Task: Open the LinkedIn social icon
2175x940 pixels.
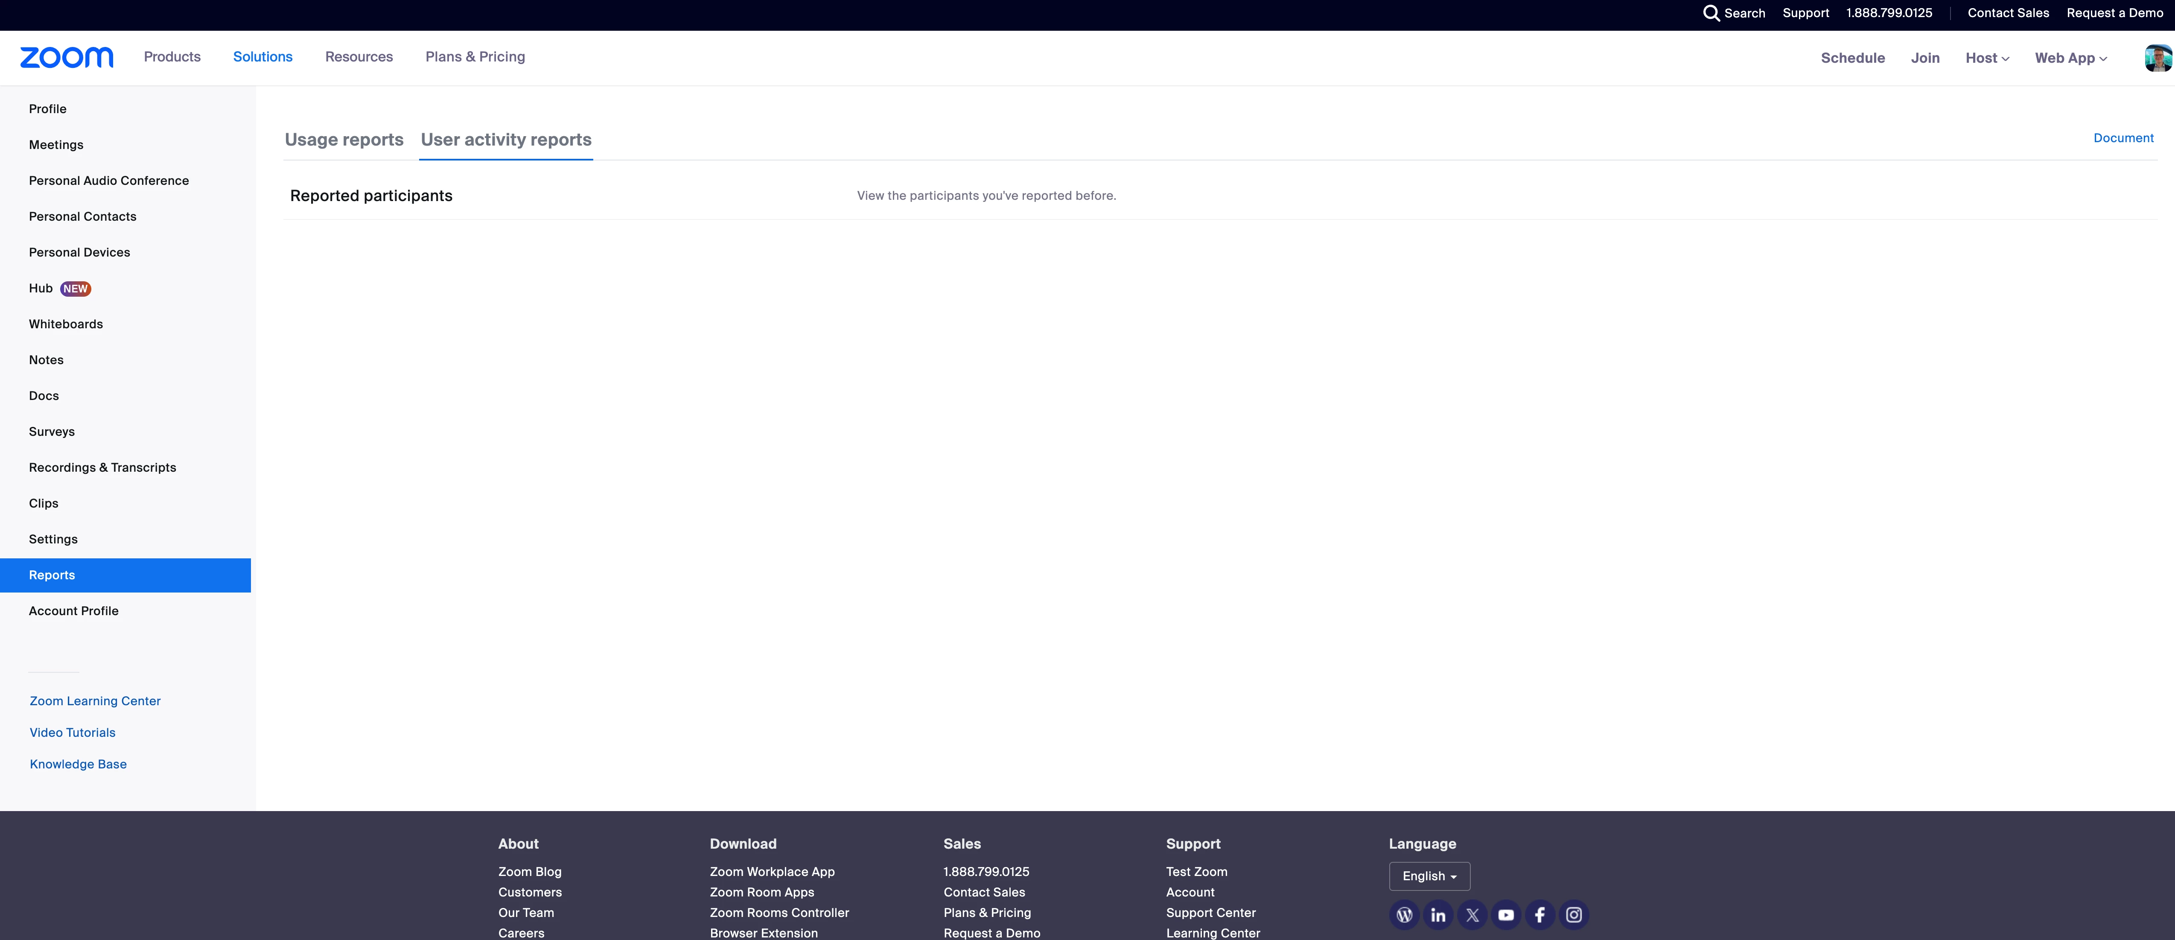Action: pos(1438,915)
